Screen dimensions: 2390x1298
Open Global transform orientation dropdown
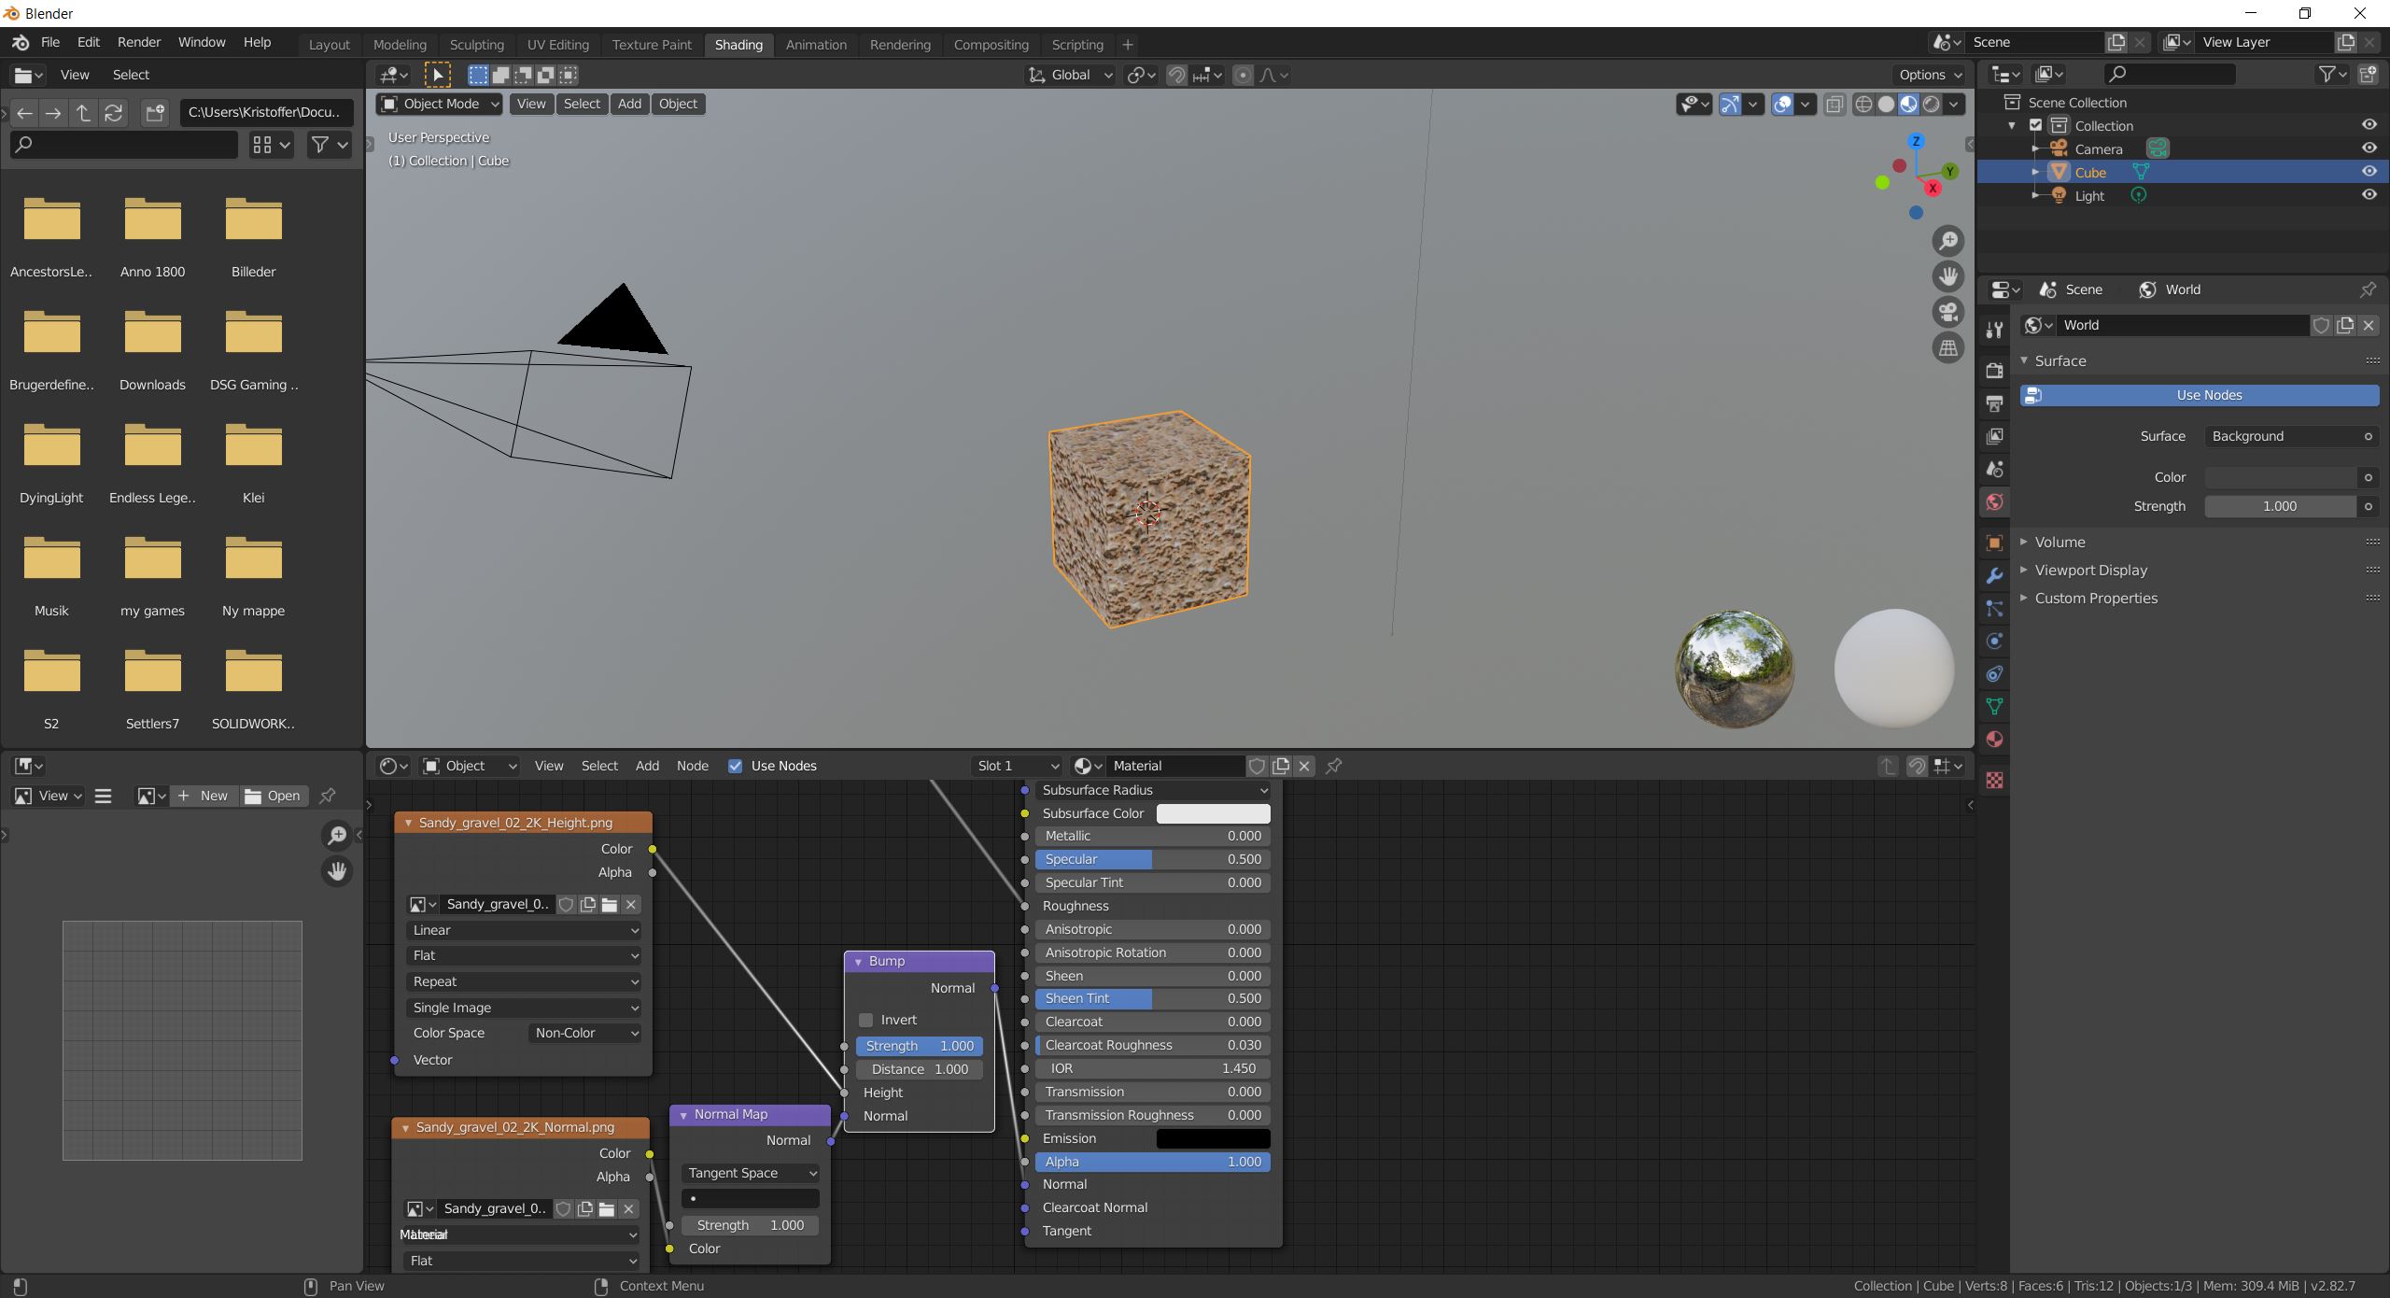(x=1071, y=75)
